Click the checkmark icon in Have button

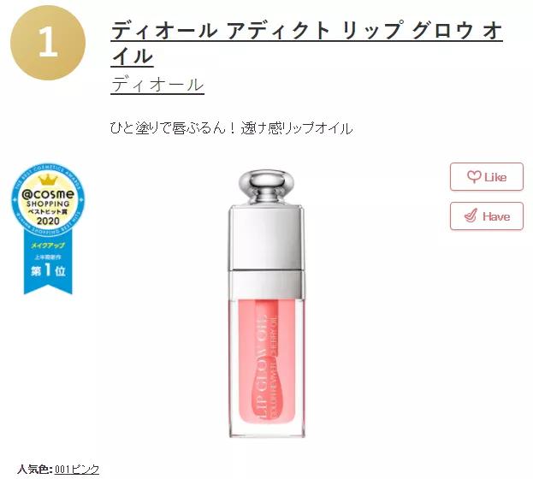[x=471, y=216]
